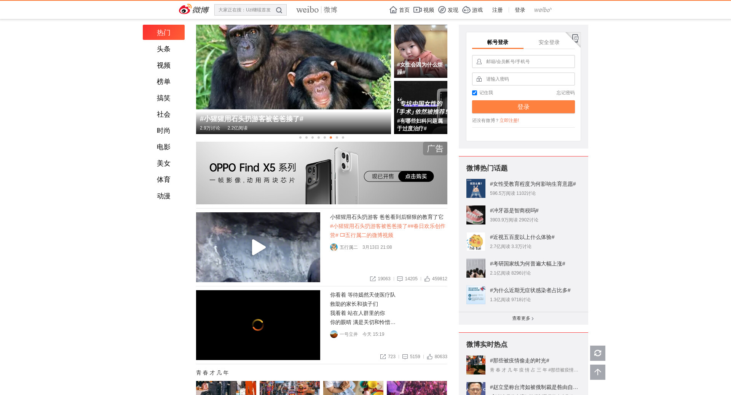Screen dimensions: 731x395
Task: Click the refresh floating button
Action: coord(597,353)
